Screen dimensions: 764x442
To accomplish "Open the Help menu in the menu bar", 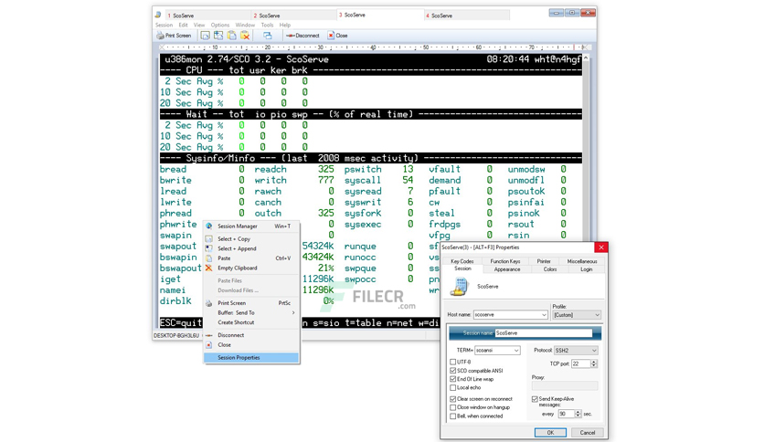I will coord(285,25).
